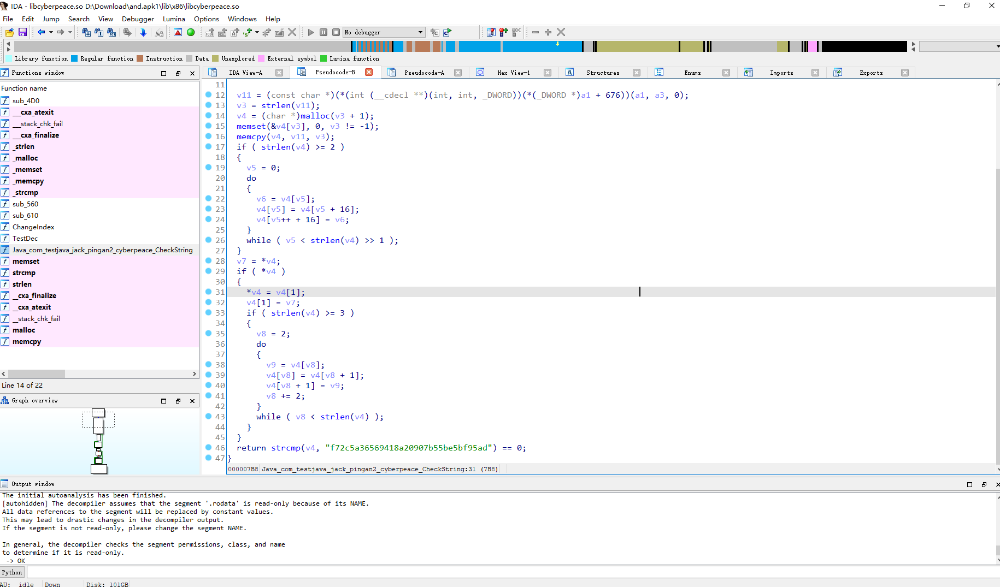Switch to the Hex View-1 tab

[x=513, y=73]
